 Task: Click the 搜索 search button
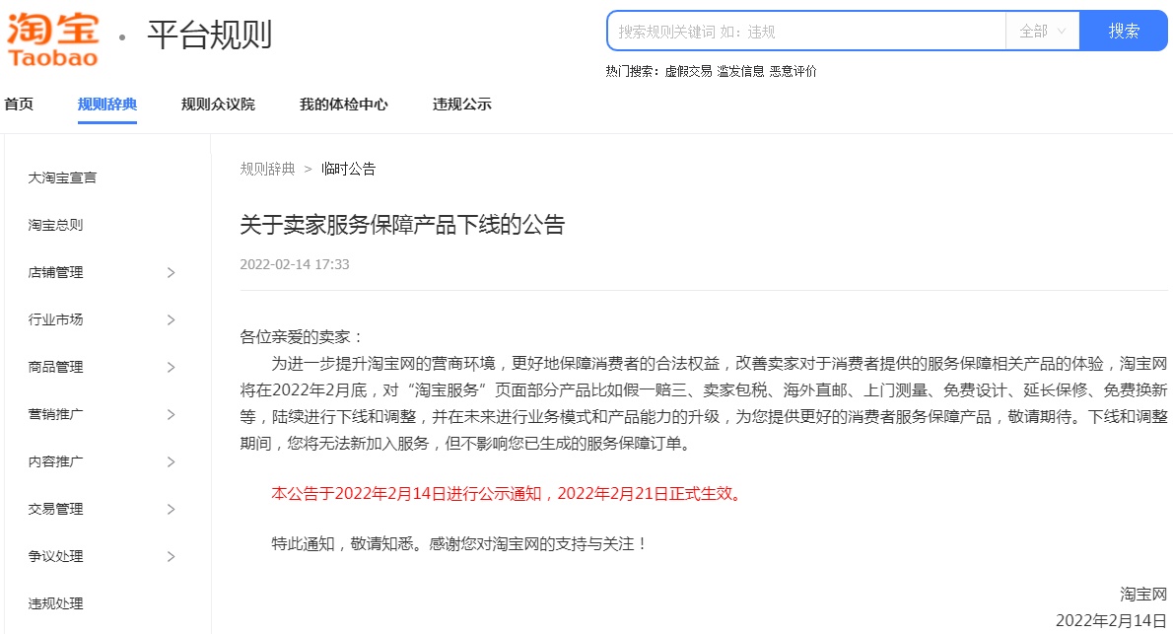coord(1123,31)
